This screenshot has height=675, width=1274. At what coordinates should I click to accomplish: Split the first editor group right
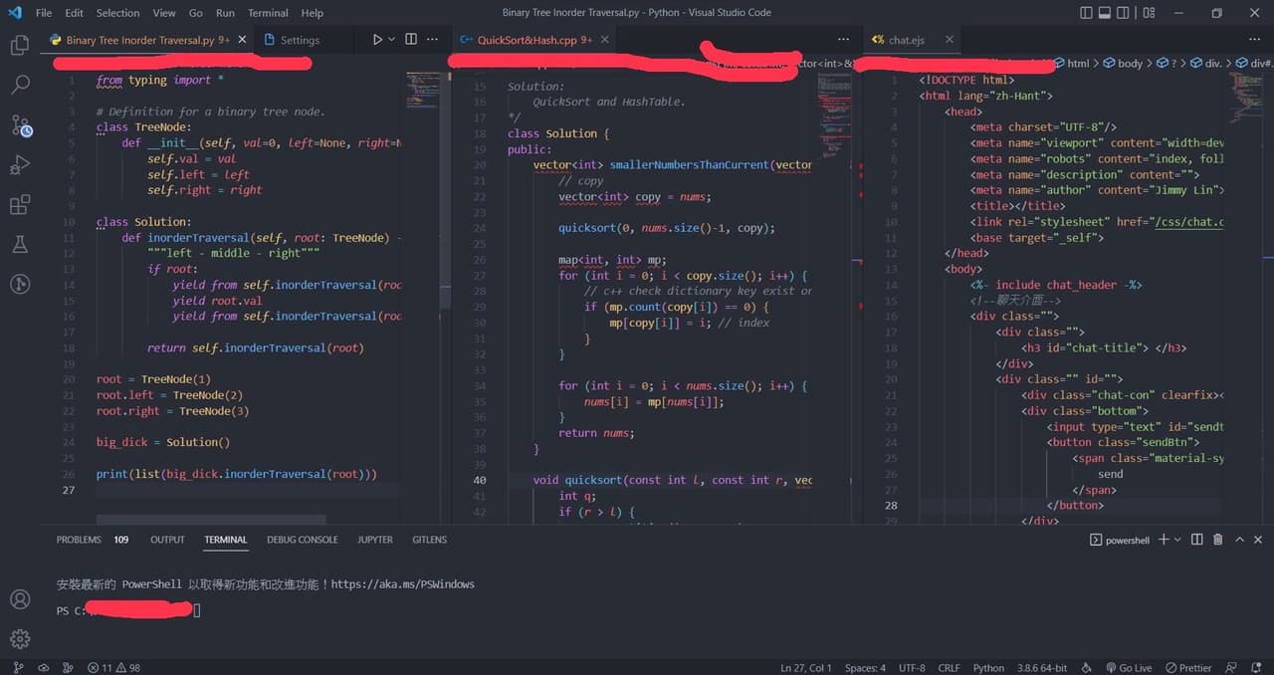pos(411,40)
